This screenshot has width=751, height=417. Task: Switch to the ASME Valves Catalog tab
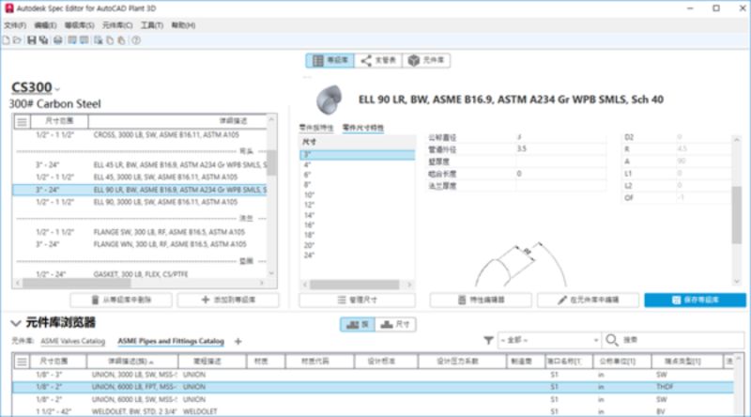coord(73,341)
